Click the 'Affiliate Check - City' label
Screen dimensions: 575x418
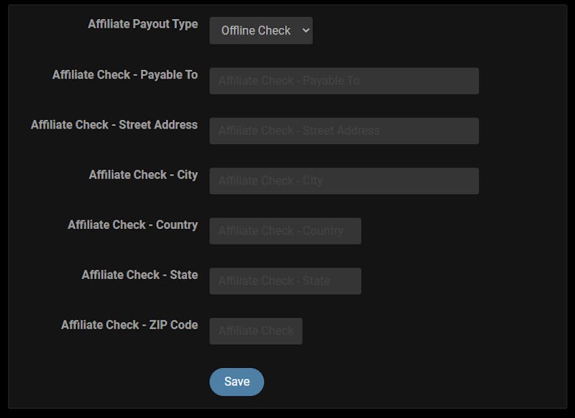point(143,175)
